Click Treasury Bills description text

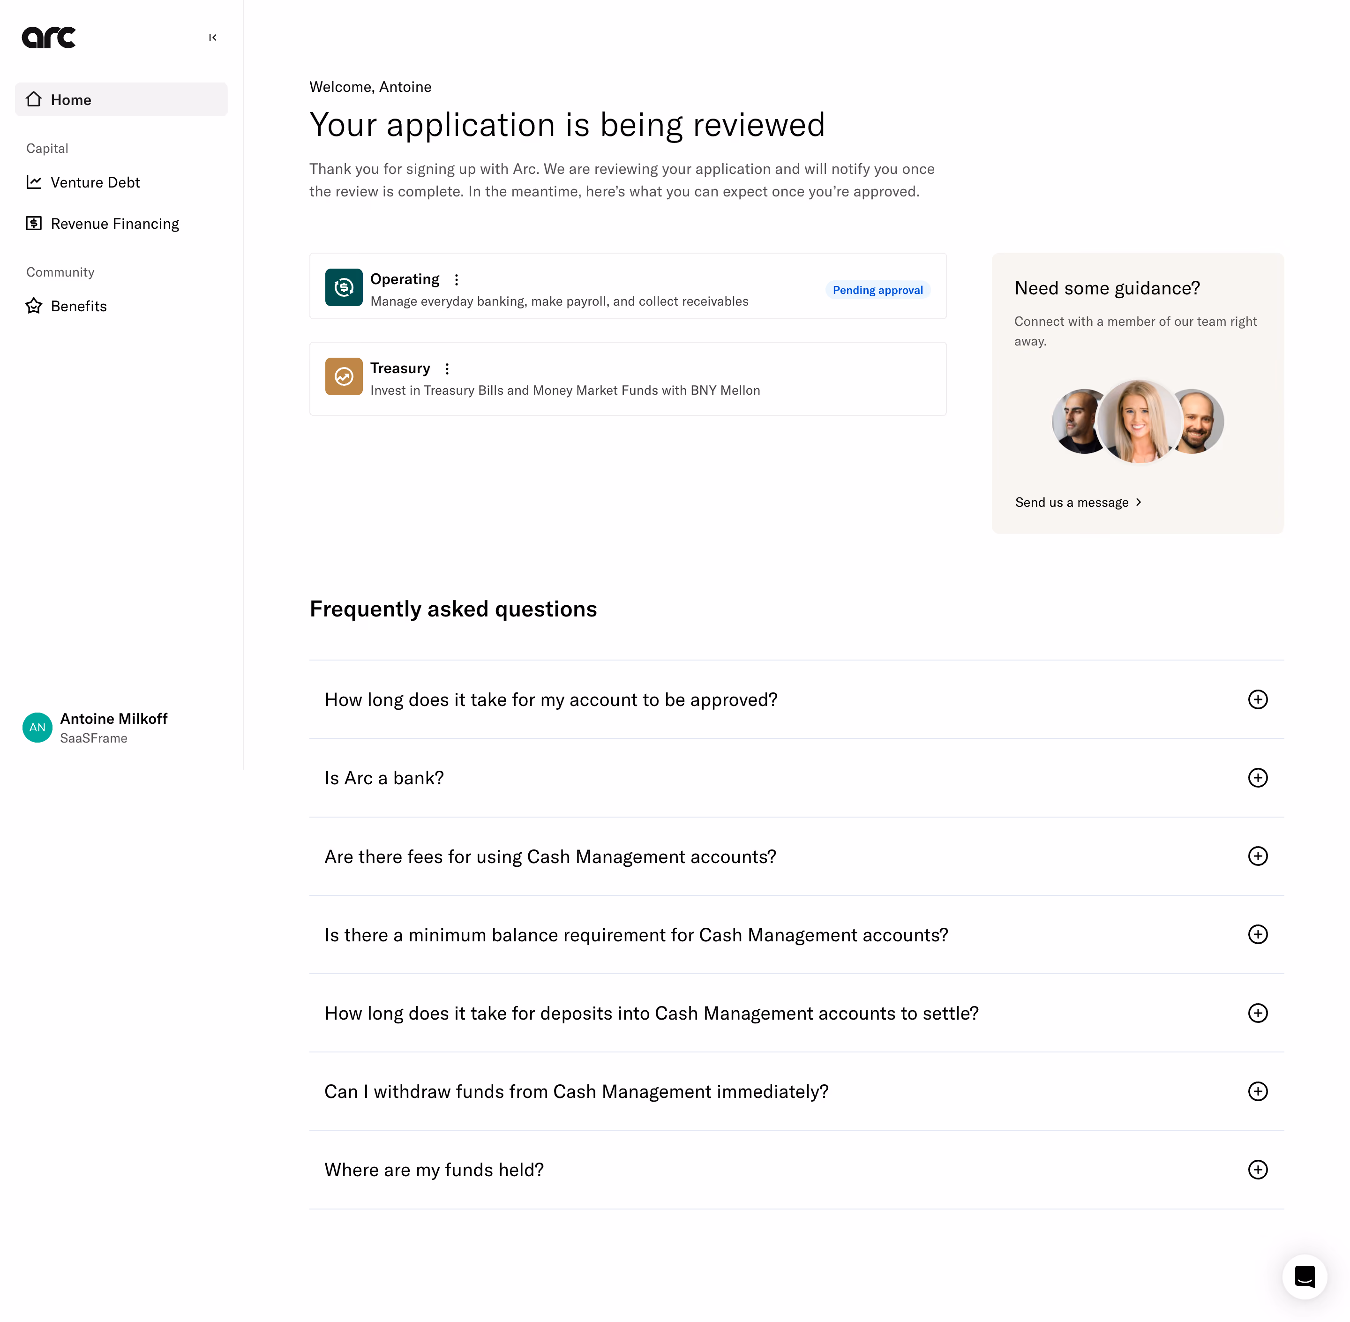(x=565, y=390)
